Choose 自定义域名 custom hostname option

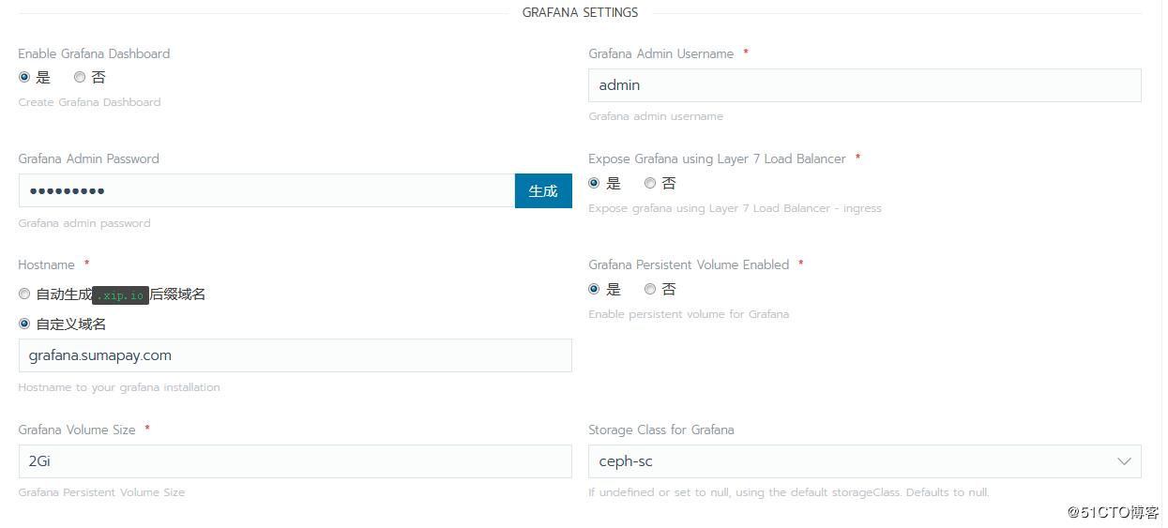pos(24,324)
